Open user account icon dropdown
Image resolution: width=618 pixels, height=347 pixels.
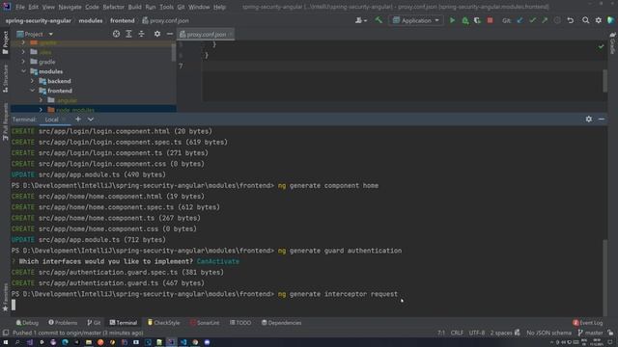coord(360,20)
